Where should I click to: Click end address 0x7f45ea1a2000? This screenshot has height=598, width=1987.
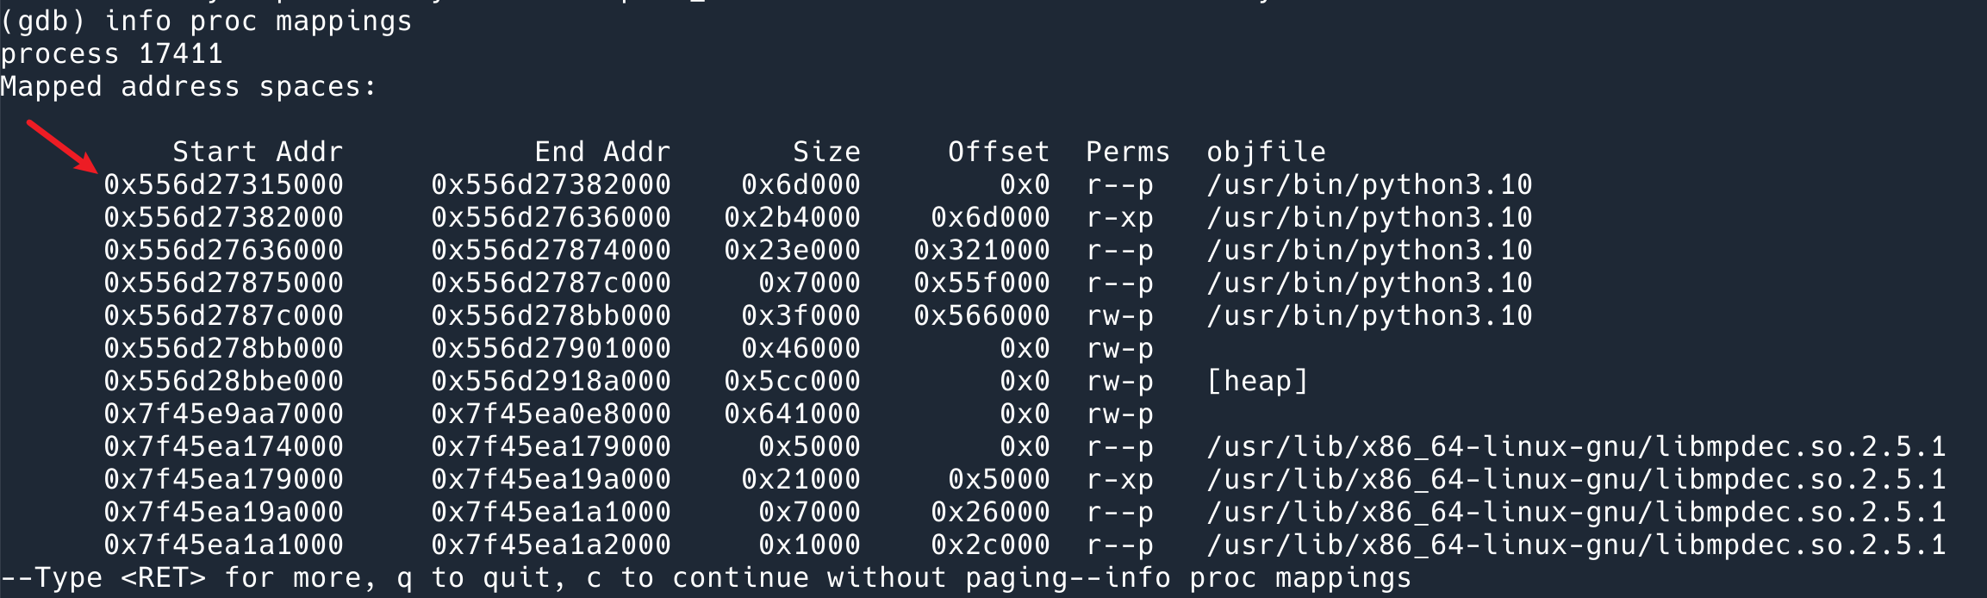coord(551,545)
